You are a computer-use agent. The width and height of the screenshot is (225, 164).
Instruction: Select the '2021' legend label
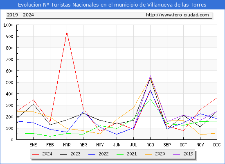(132, 154)
